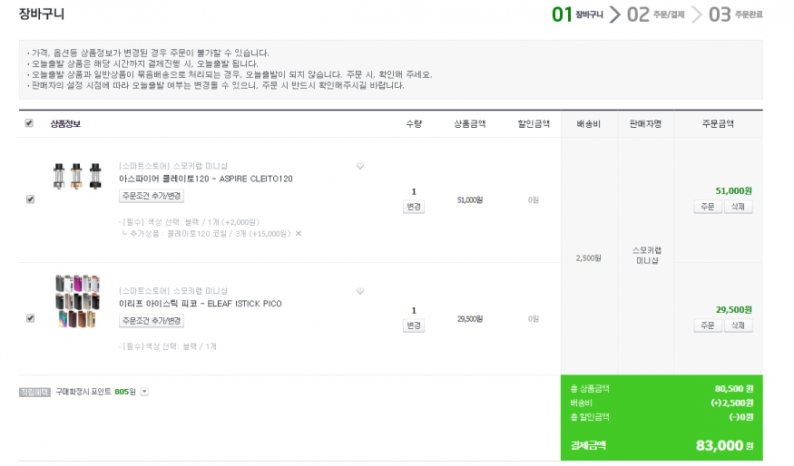This screenshot has width=794, height=466.
Task: Expand the purchase points 805원 dropdown arrow
Action: pos(144,392)
